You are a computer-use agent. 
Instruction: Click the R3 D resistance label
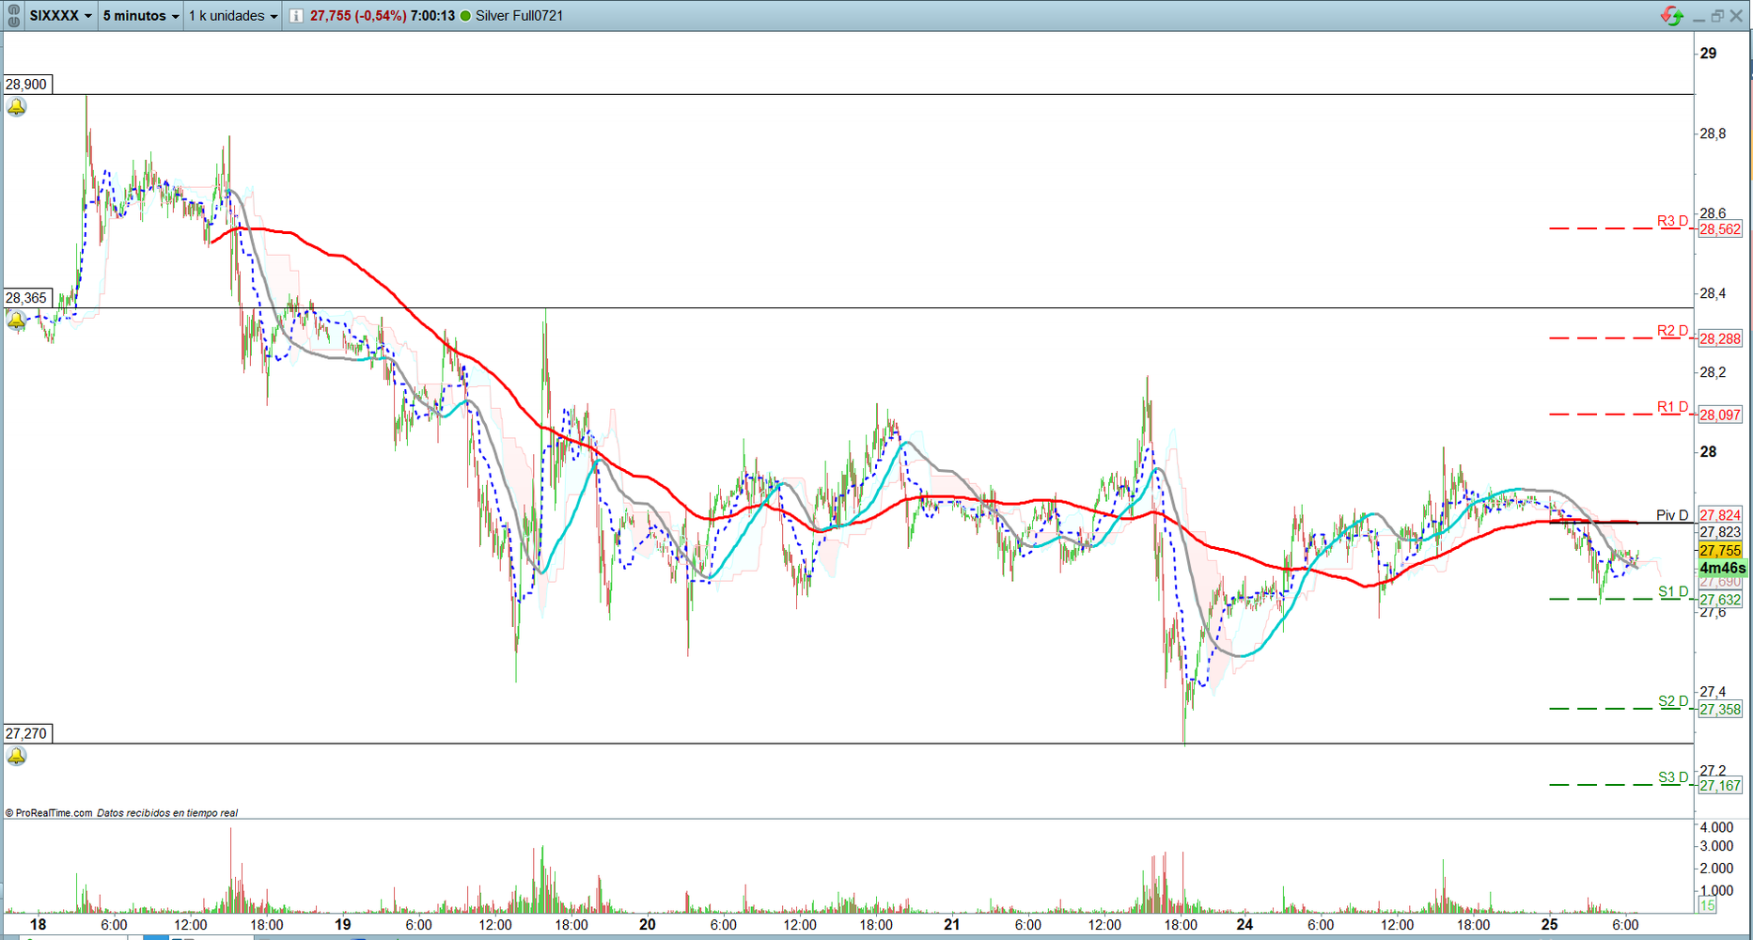(1671, 222)
